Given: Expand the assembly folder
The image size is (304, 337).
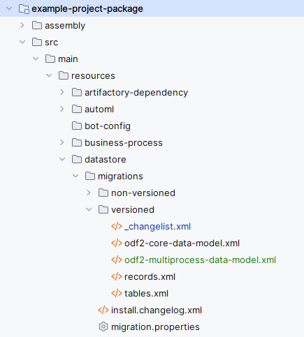Looking at the screenshot, I should tap(22, 25).
